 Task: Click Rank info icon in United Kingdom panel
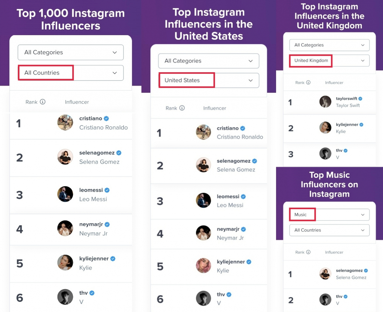[308, 82]
